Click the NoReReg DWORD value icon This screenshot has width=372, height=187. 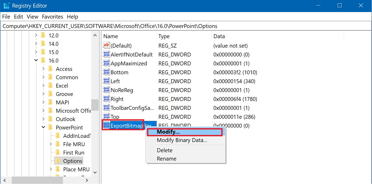point(106,90)
